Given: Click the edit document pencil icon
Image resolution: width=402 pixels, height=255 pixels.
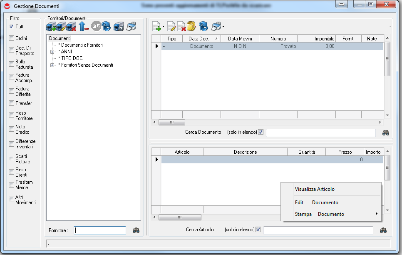Looking at the screenshot, I should point(171,27).
